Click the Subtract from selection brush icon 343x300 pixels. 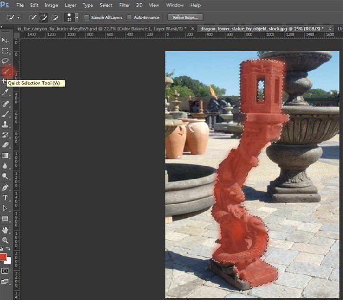tap(54, 17)
